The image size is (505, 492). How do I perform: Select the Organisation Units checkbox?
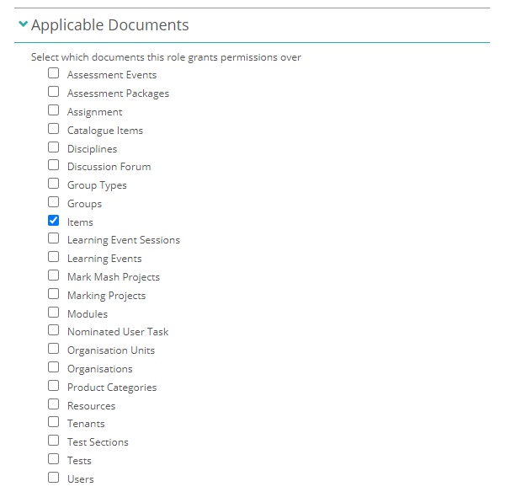pyautogui.click(x=54, y=349)
